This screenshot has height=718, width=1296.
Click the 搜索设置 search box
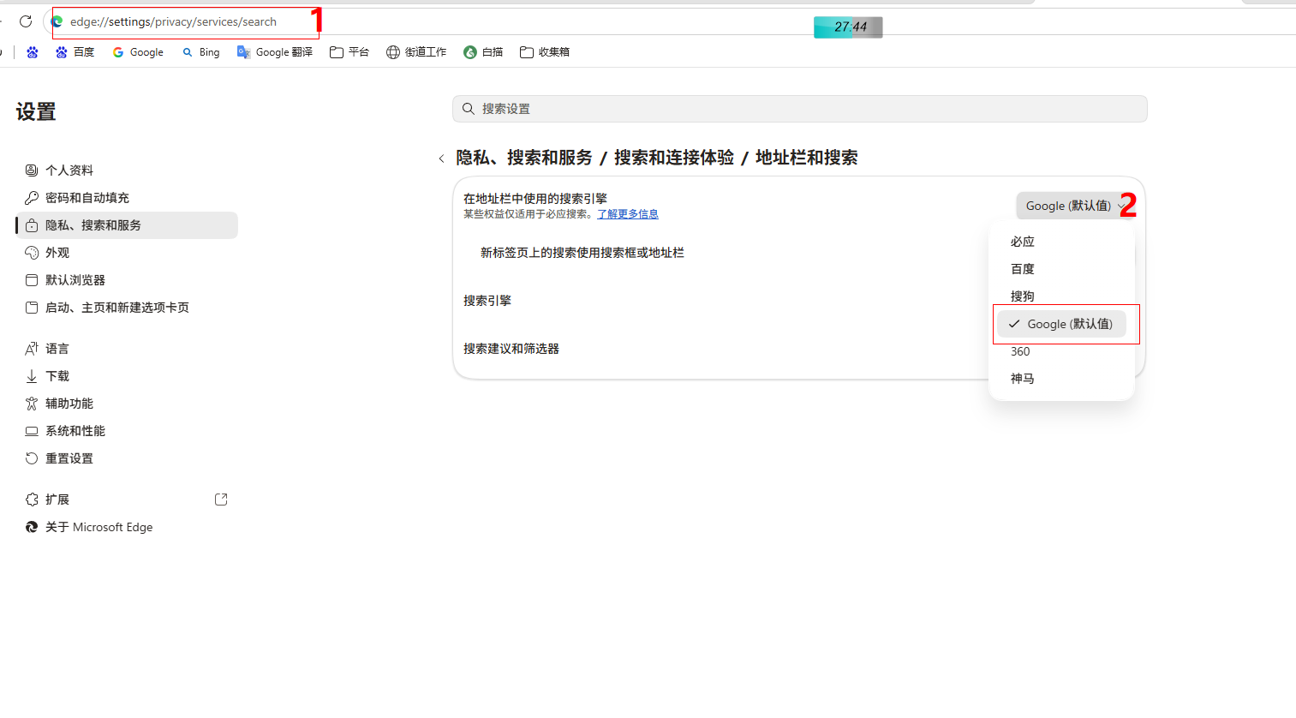pyautogui.click(x=799, y=109)
